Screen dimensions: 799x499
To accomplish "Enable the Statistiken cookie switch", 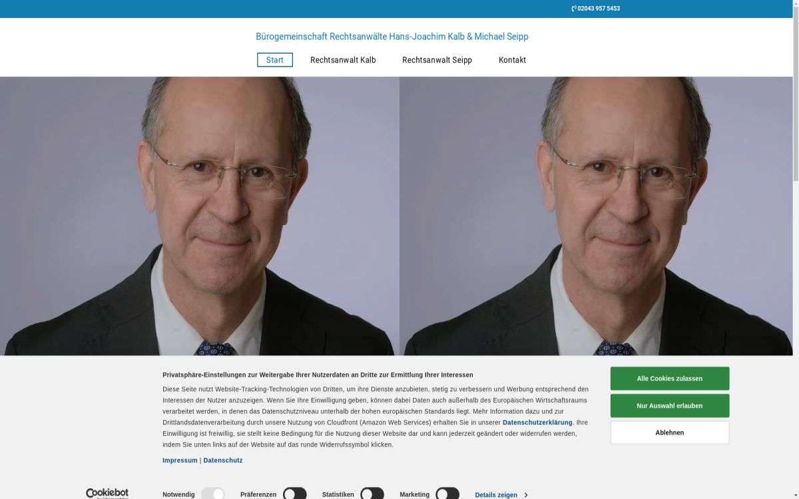I will 372,494.
